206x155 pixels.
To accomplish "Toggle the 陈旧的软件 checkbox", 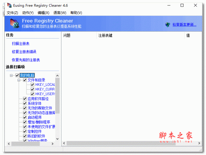I will tap(25, 136).
